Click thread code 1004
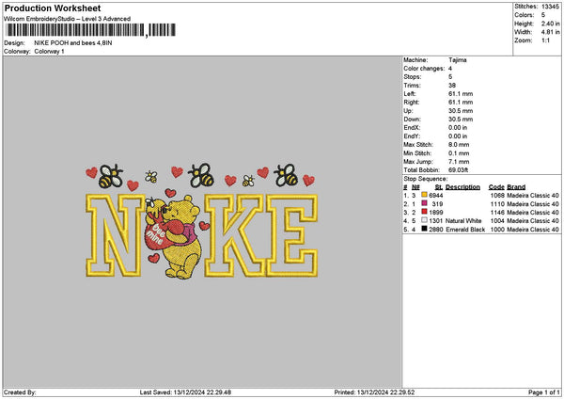This screenshot has height=399, width=564. pos(497,221)
